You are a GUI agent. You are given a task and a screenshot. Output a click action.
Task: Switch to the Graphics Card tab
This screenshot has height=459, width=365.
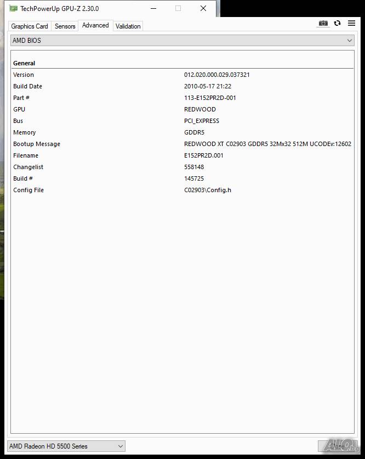tap(29, 26)
